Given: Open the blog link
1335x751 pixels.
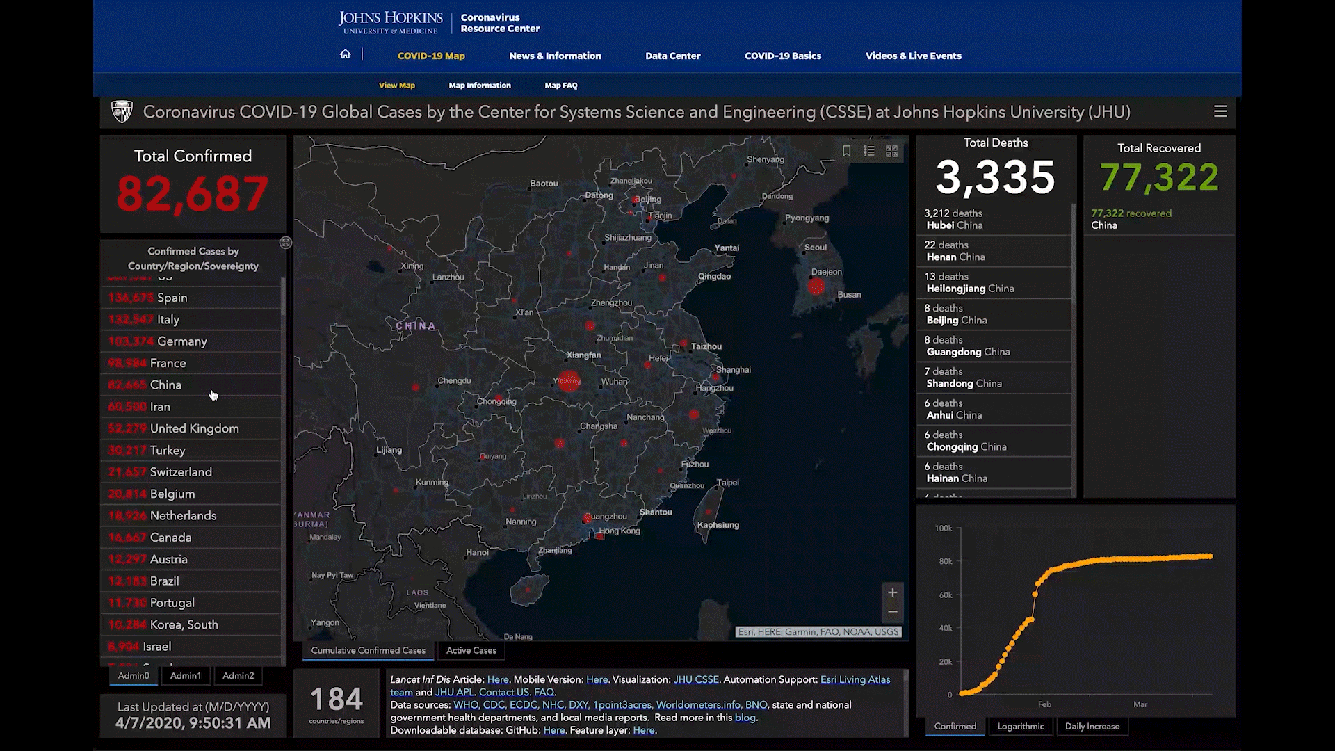Looking at the screenshot, I should pyautogui.click(x=745, y=718).
